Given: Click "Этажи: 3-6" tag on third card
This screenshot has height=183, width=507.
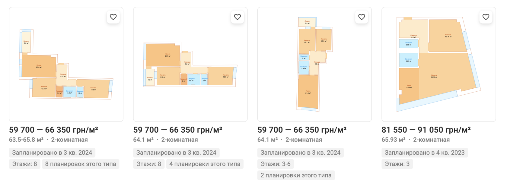Looking at the screenshot, I should coord(276,164).
